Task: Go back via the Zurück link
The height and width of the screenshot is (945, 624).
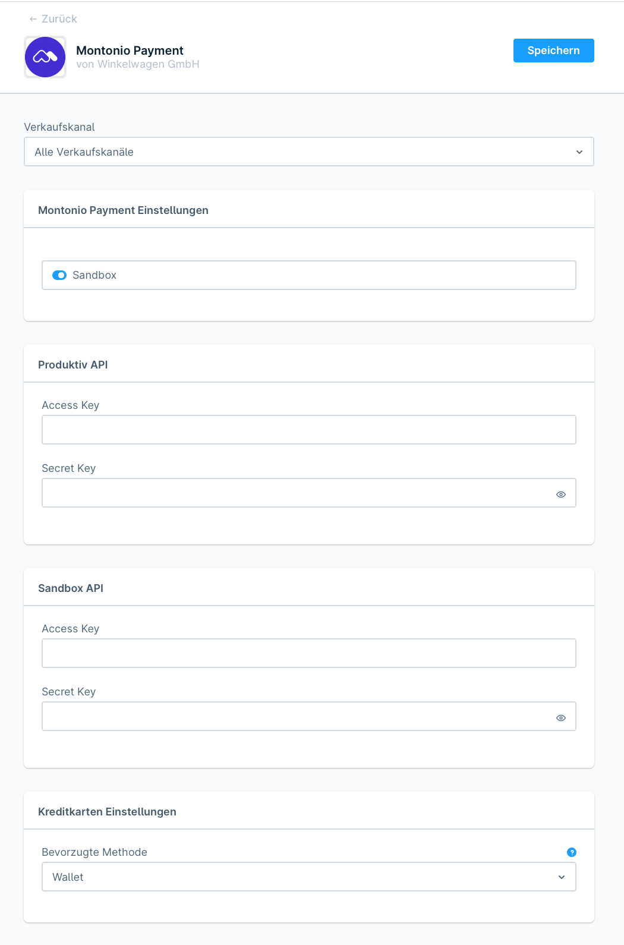Action: point(59,19)
